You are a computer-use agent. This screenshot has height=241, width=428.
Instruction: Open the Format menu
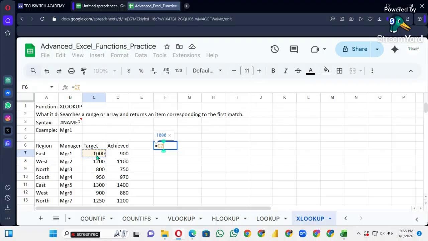tap(120, 55)
